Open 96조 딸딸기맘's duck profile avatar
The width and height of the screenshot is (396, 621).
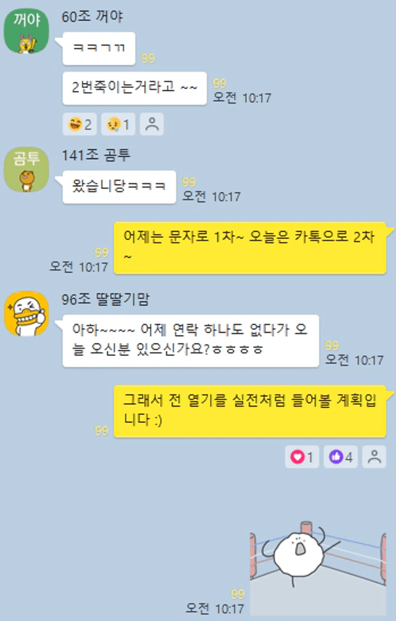tap(26, 314)
